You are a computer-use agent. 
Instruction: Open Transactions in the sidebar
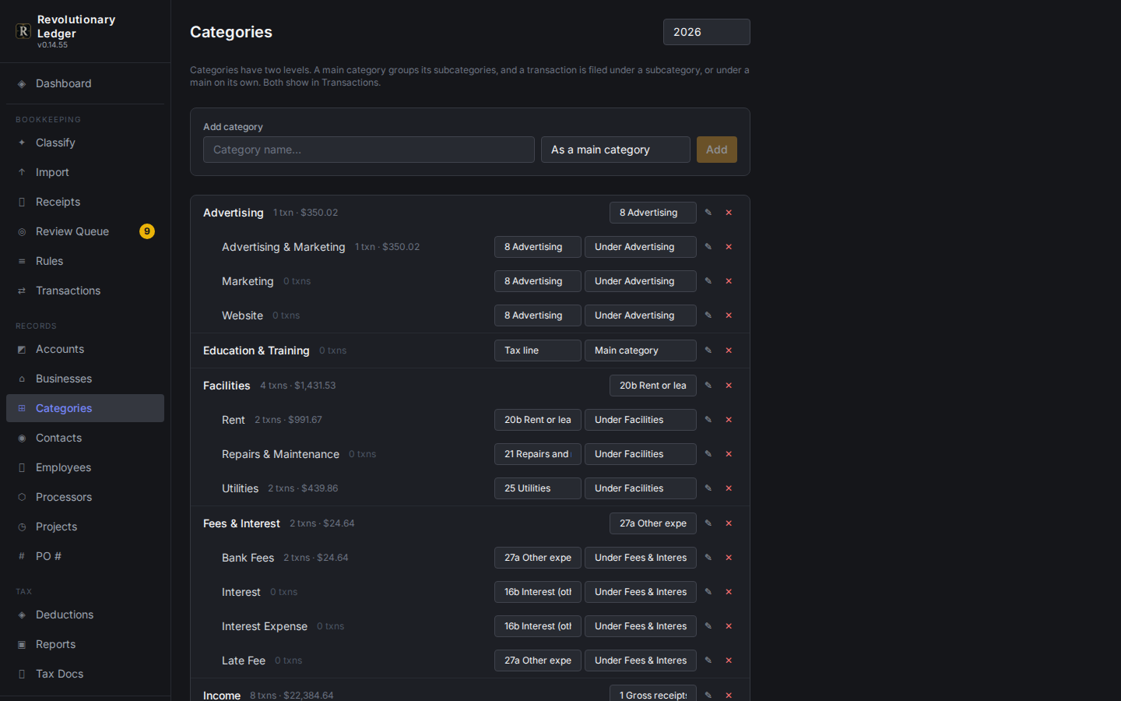pos(85,291)
